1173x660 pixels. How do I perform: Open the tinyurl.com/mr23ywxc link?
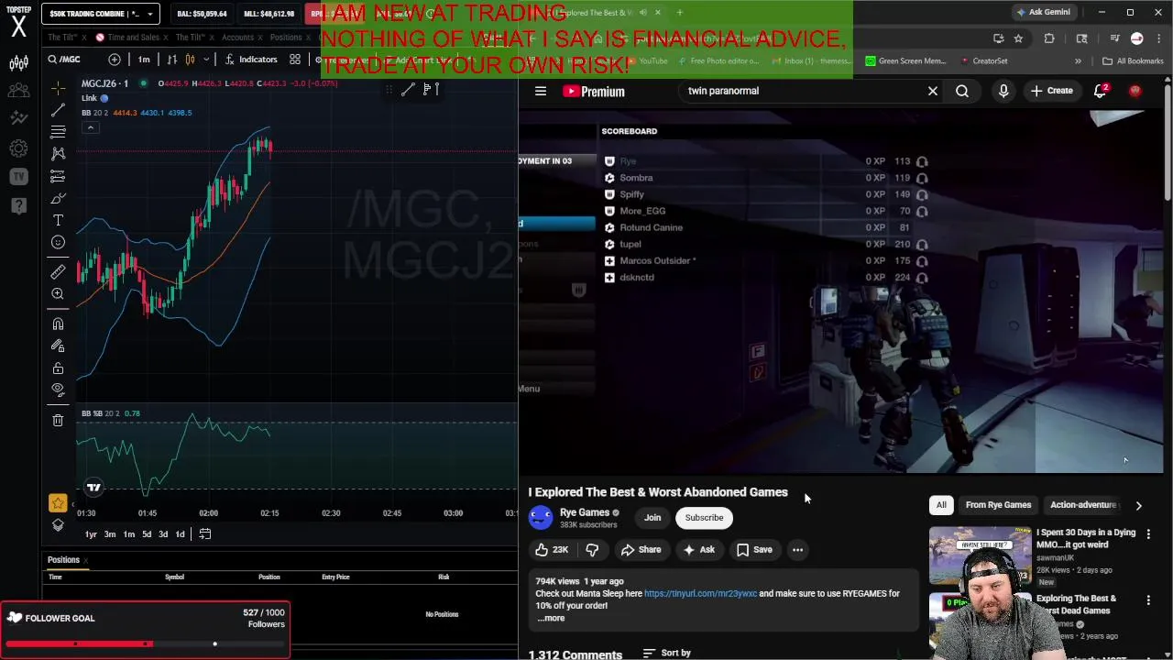700,593
